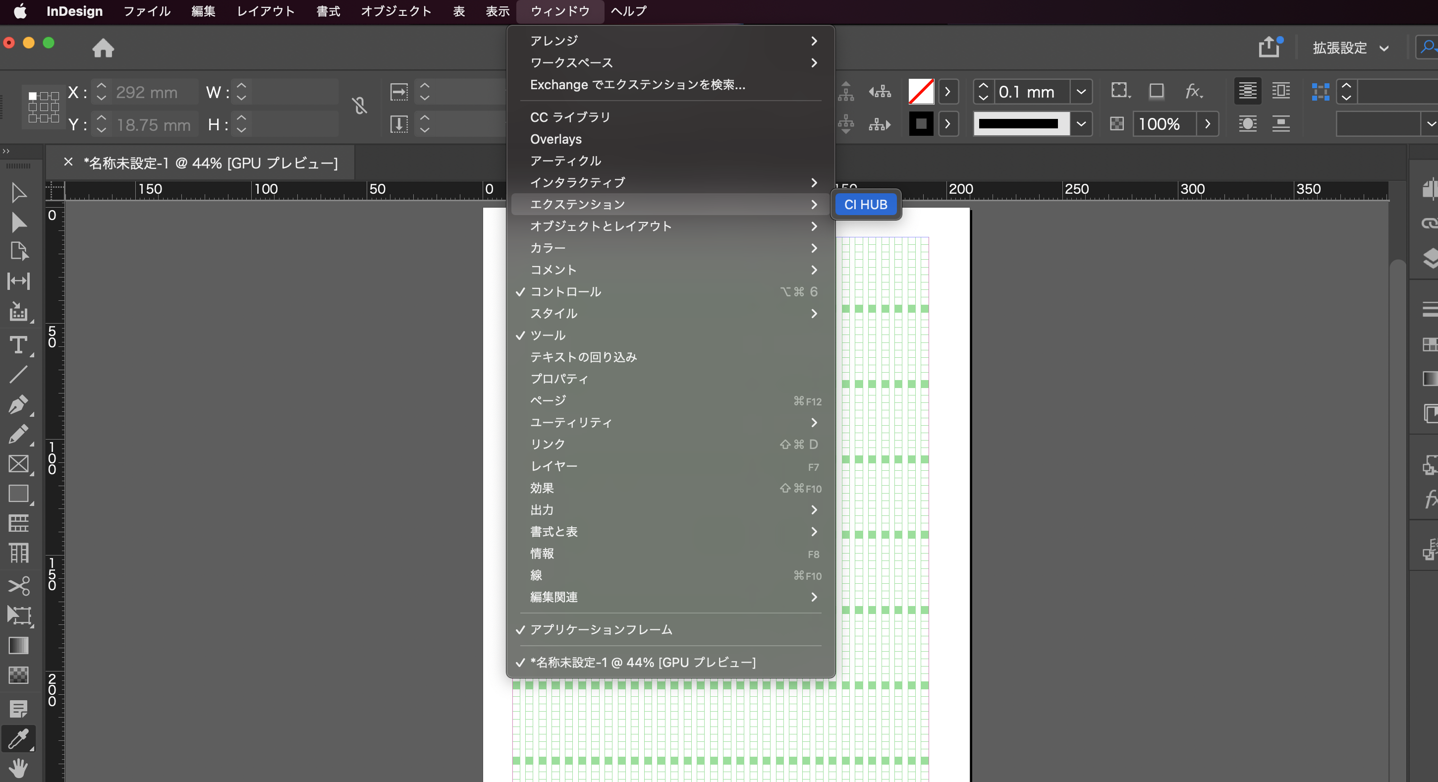This screenshot has height=782, width=1438.
Task: Open レイアウト menu
Action: click(x=266, y=11)
